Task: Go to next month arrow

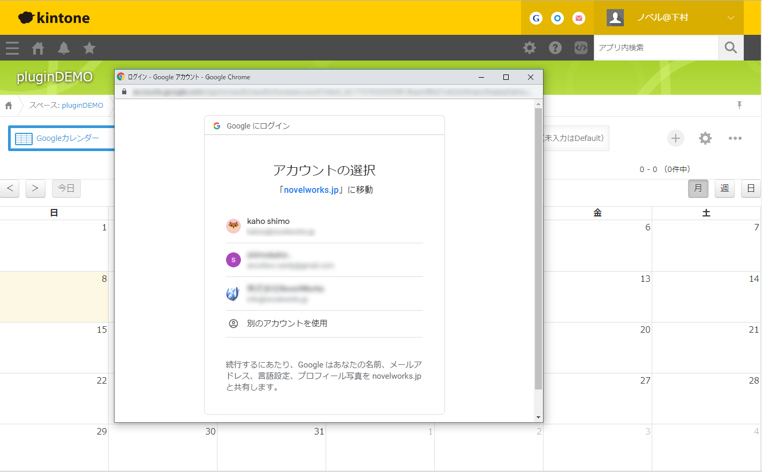Action: point(35,188)
